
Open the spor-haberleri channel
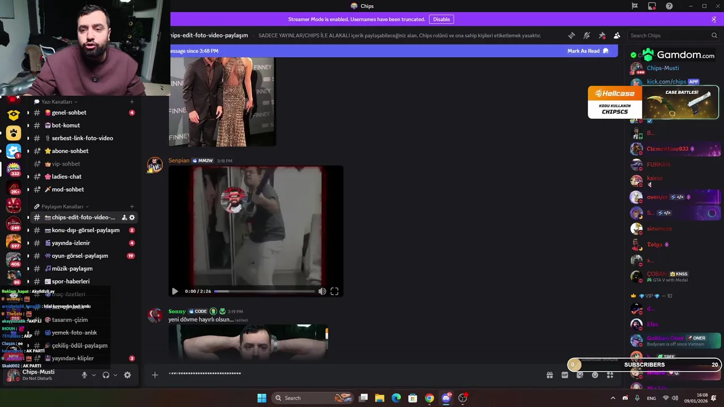click(x=84, y=281)
